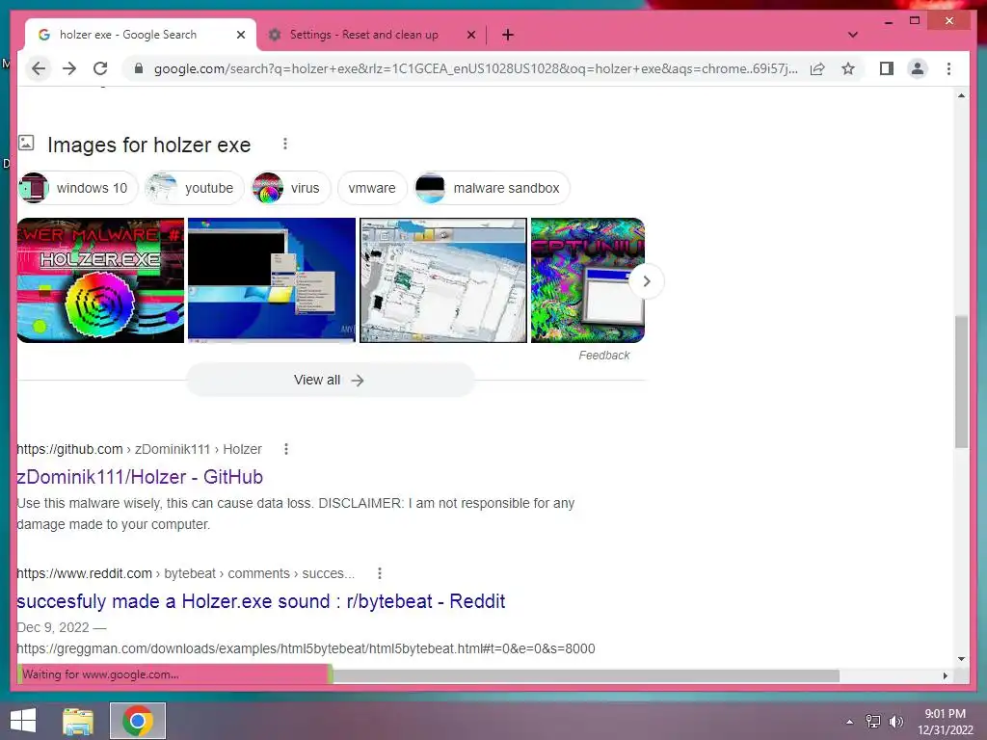Click the address bar URL

pyautogui.click(x=475, y=68)
